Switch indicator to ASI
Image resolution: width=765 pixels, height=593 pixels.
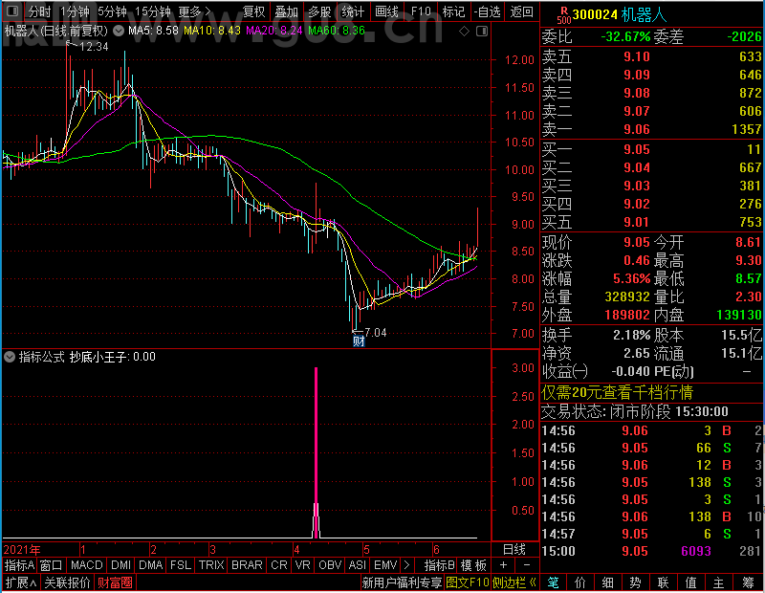(357, 565)
